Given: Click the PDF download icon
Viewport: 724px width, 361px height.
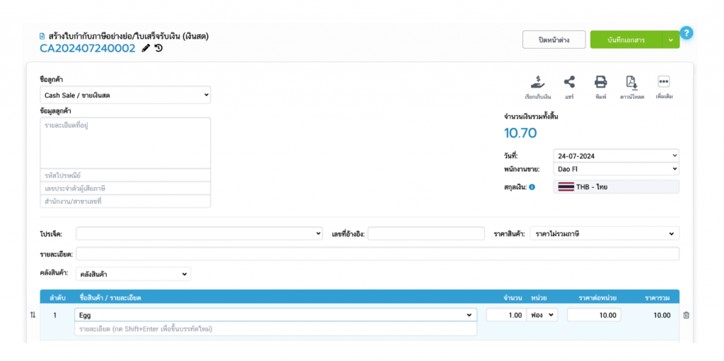Looking at the screenshot, I should click(631, 82).
